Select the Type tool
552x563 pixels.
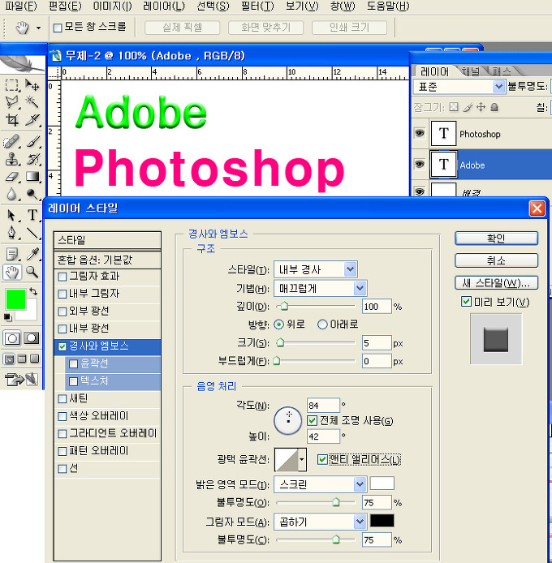pyautogui.click(x=32, y=215)
